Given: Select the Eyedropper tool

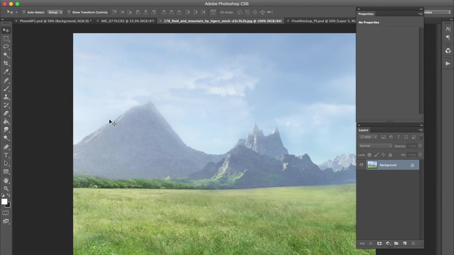Looking at the screenshot, I should click(6, 72).
